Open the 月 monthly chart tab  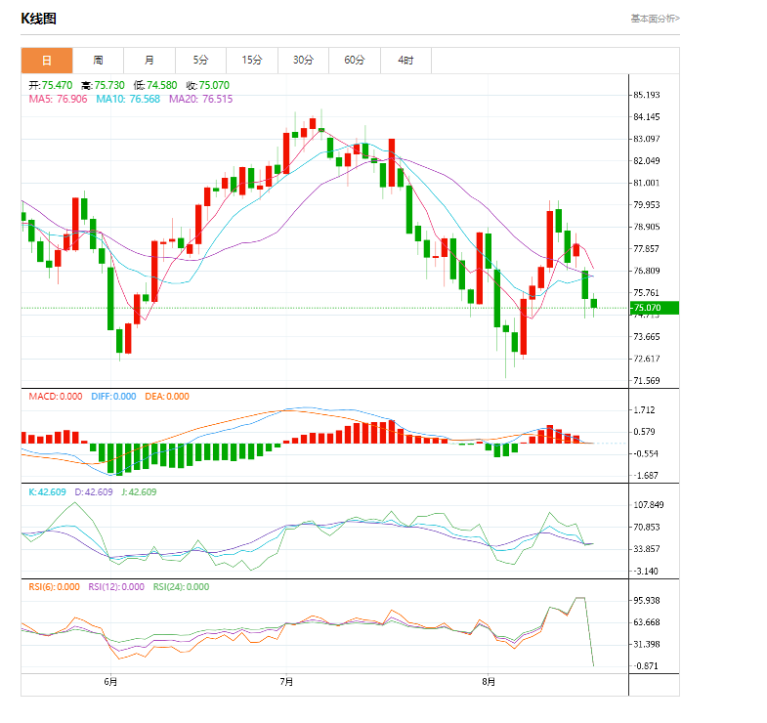(149, 61)
